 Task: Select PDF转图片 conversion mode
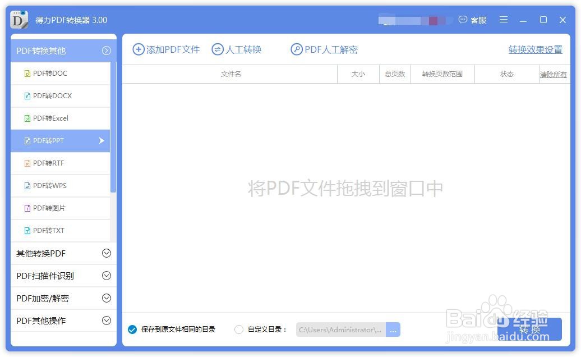(x=61, y=208)
